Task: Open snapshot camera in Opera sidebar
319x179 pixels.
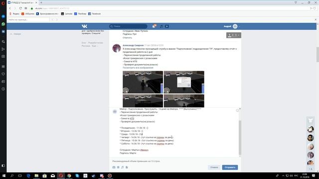Action: tap(3, 56)
